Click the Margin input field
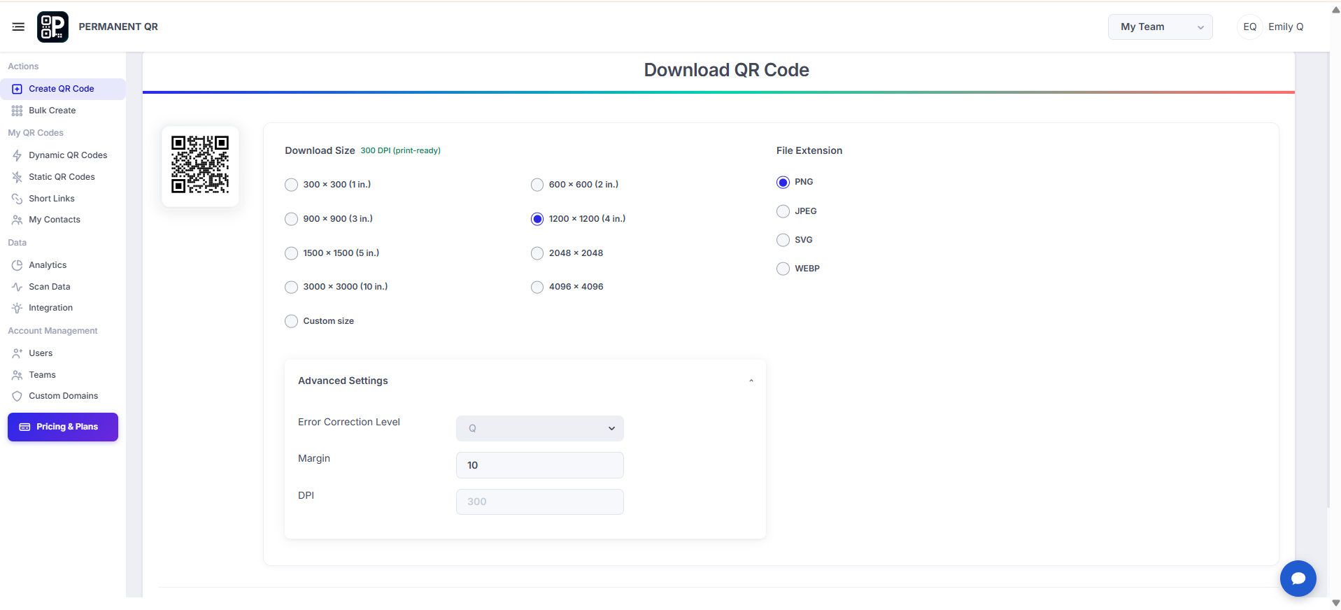The width and height of the screenshot is (1341, 610). tap(539, 465)
